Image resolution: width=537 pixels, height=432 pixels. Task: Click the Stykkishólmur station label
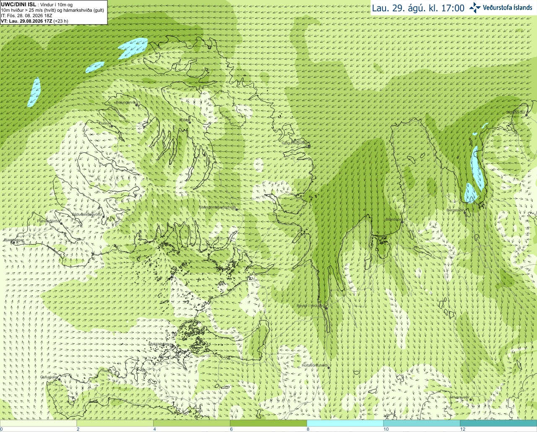pyautogui.click(x=160, y=344)
